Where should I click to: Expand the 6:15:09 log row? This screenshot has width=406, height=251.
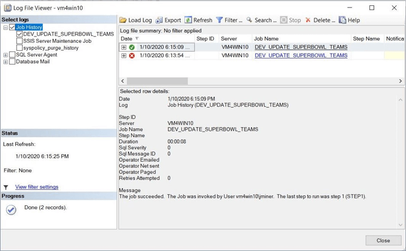(124, 47)
